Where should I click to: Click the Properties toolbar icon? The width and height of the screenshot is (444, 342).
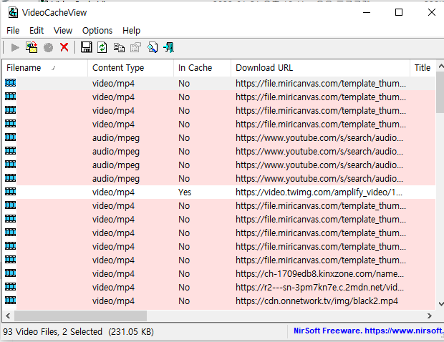click(135, 47)
